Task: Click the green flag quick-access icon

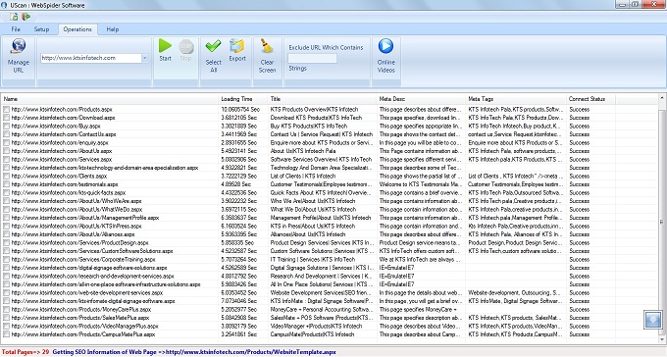Action: coord(26,17)
